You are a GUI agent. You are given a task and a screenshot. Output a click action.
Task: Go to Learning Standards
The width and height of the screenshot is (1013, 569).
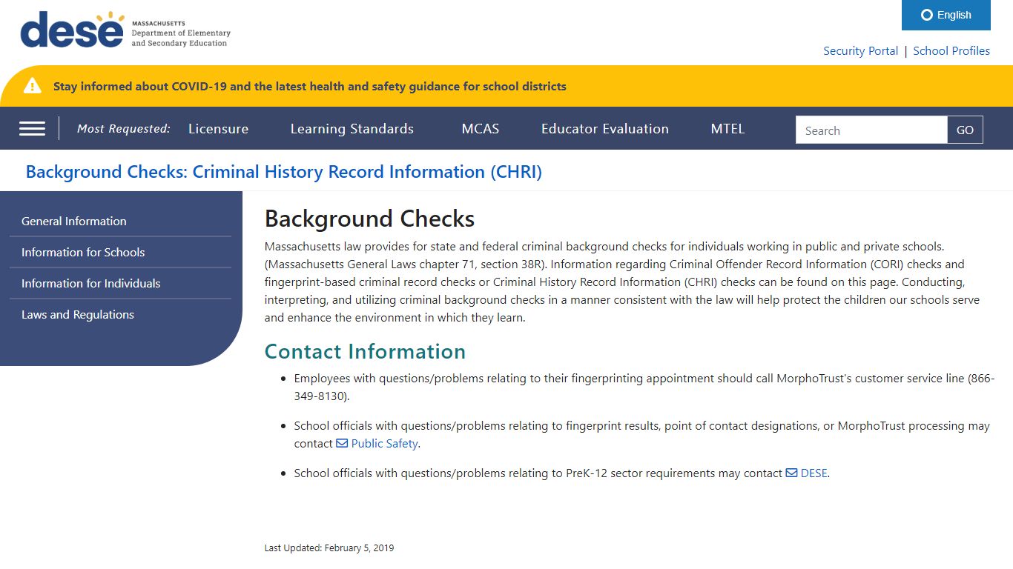[x=352, y=129]
